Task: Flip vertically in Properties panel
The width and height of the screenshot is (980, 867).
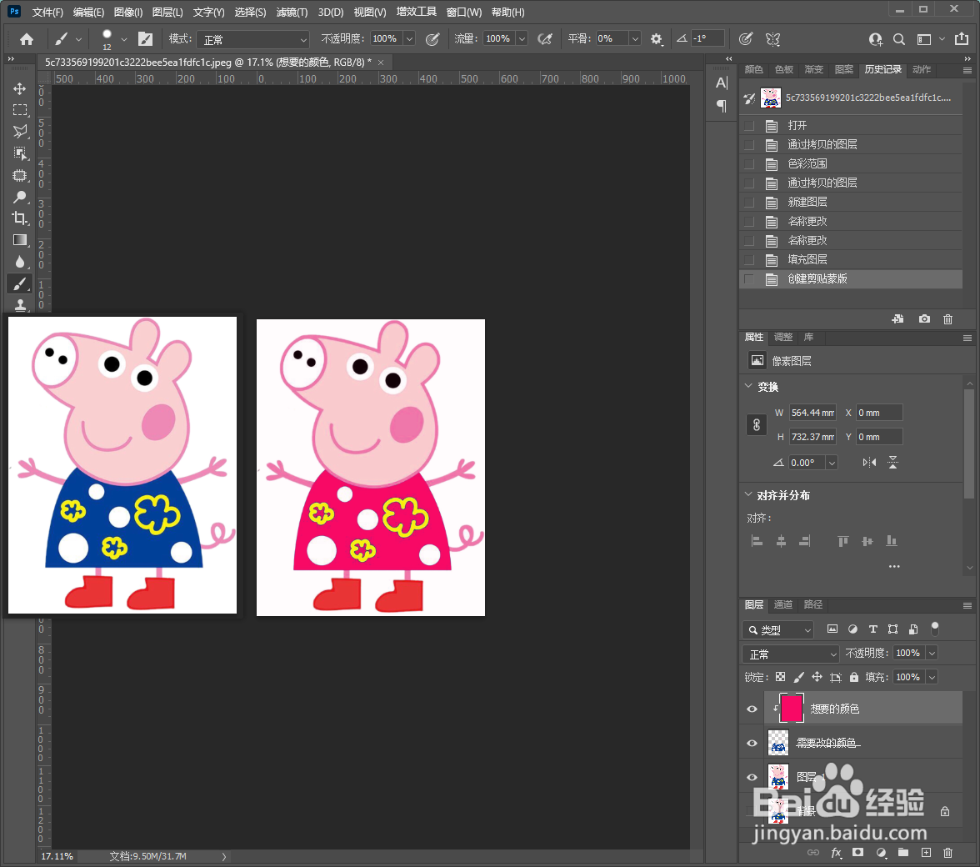Action: coord(893,463)
